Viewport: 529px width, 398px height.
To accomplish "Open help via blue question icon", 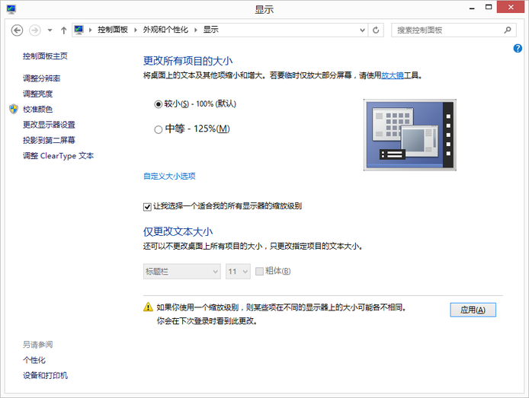I will tap(518, 49).
